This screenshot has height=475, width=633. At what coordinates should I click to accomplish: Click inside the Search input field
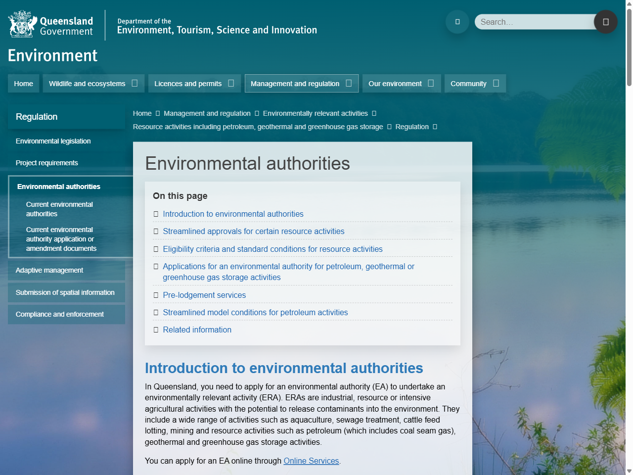click(x=534, y=22)
